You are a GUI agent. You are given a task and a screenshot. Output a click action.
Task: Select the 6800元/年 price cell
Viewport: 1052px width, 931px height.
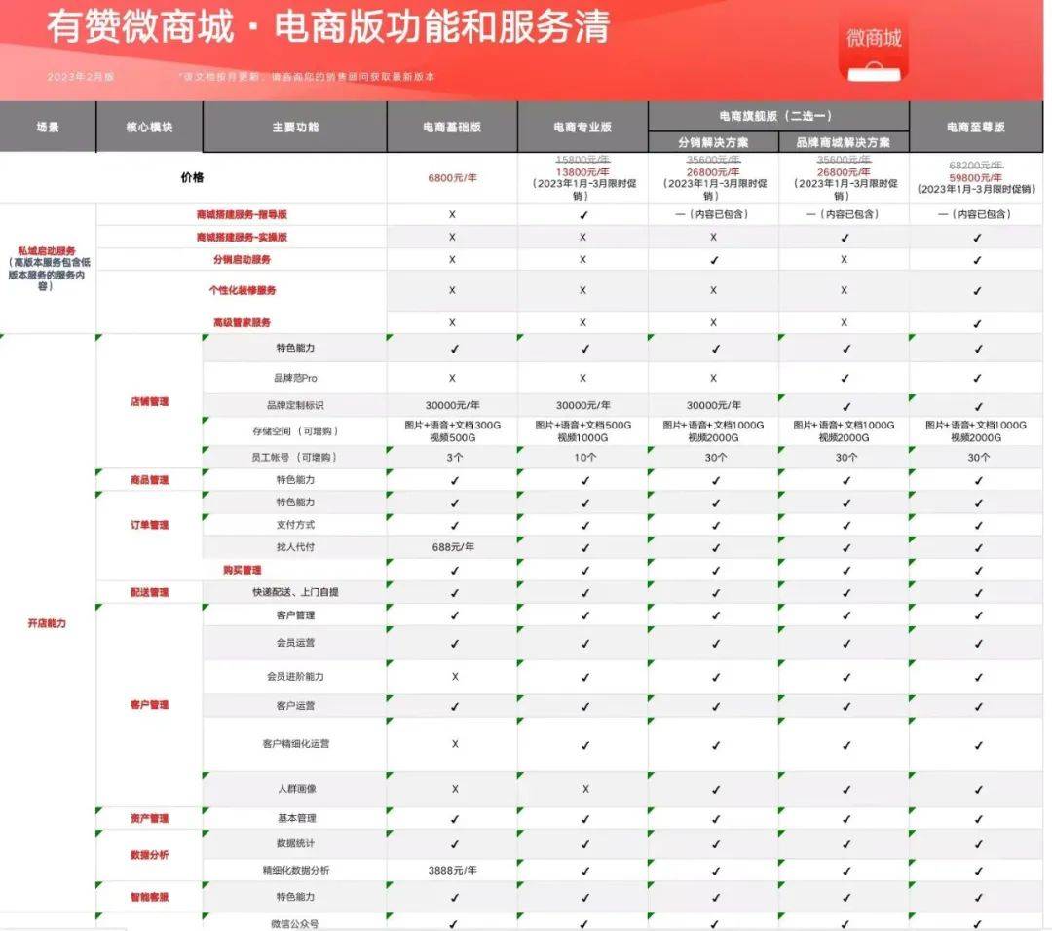click(452, 178)
